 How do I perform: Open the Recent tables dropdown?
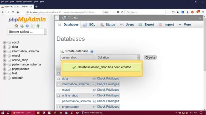coord(27,32)
